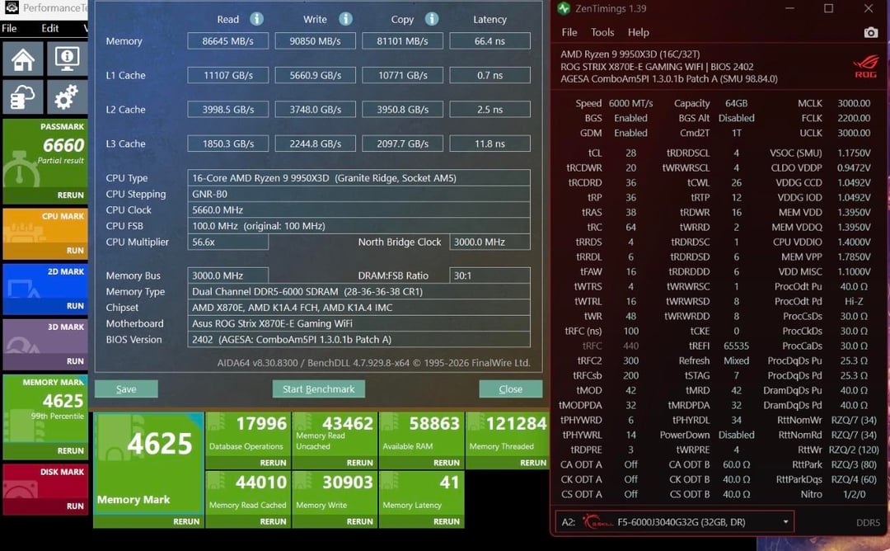Open ZenTimings Tools menu

click(x=602, y=32)
